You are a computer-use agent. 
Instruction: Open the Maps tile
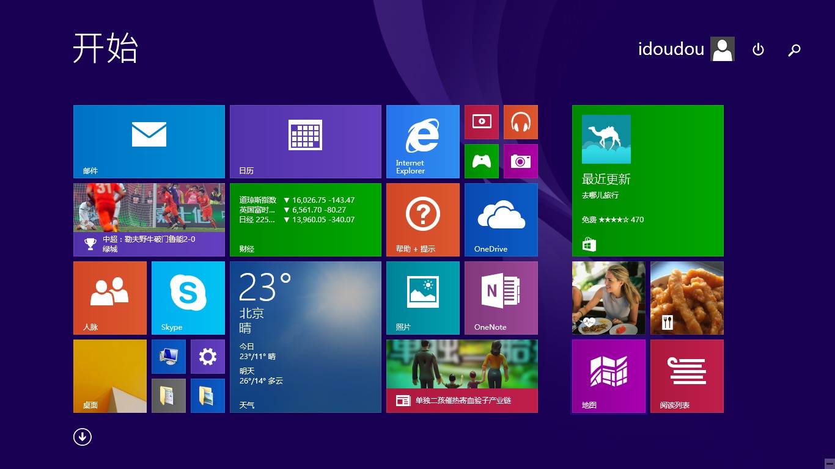tap(608, 376)
